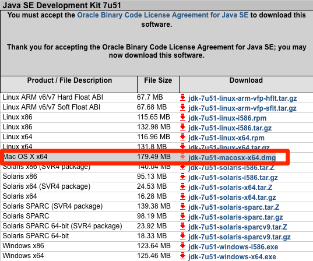Image resolution: width=313 pixels, height=261 pixels.
Task: Download jdk-7u51-linux-arm-vfp-sflt.tar.gz
Action: click(x=242, y=108)
